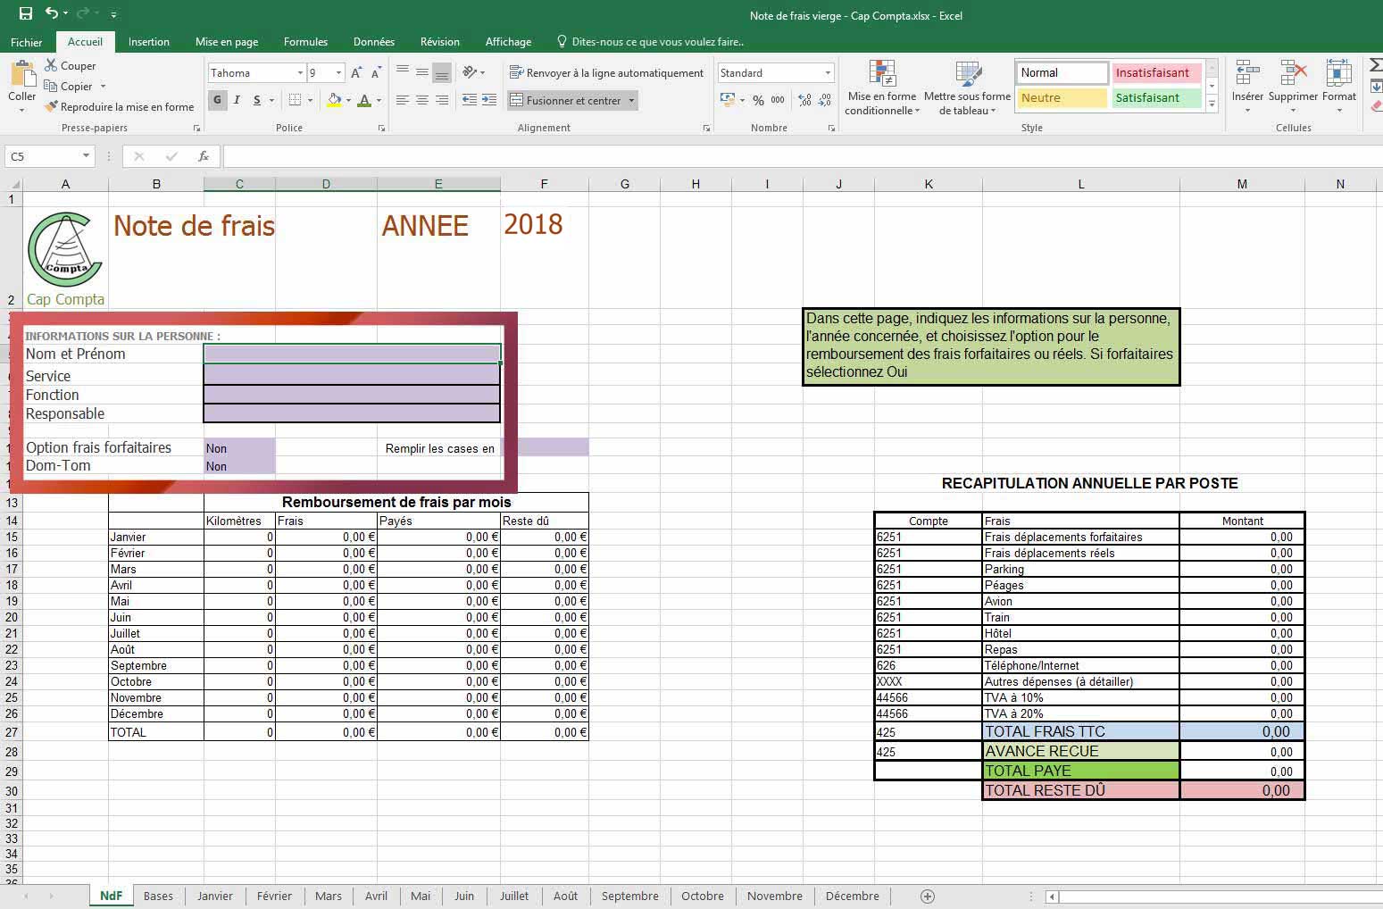Apply the percent style format
1383x909 pixels.
(x=758, y=100)
